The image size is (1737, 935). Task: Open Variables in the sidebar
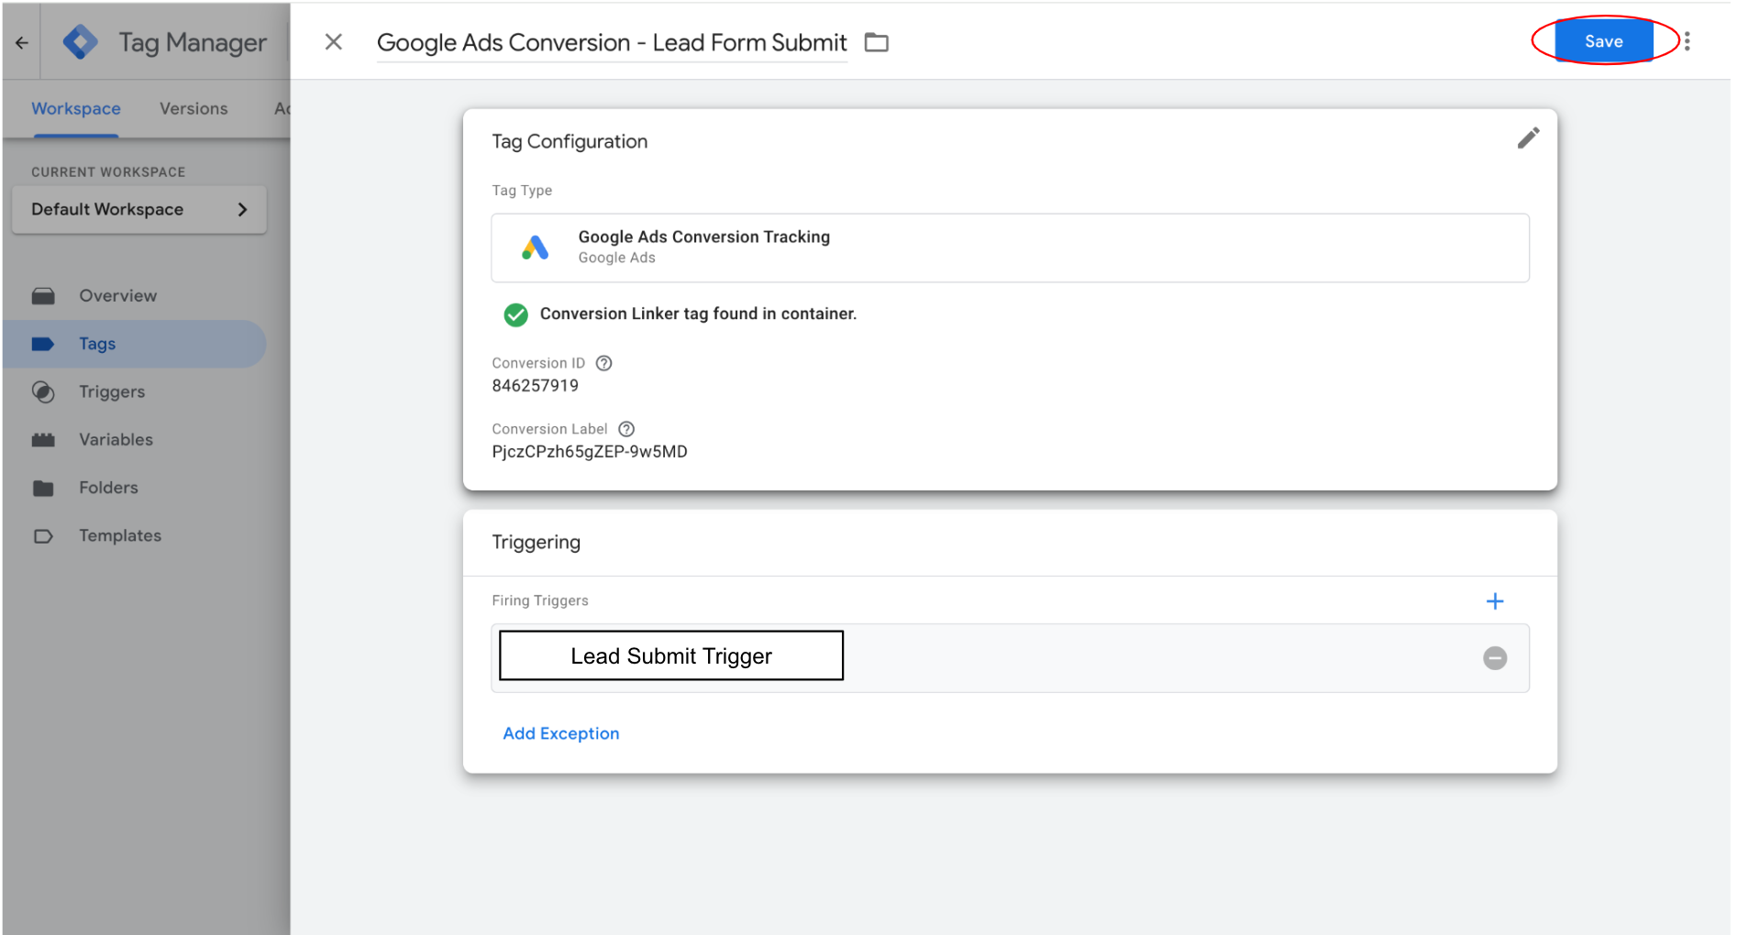click(116, 440)
